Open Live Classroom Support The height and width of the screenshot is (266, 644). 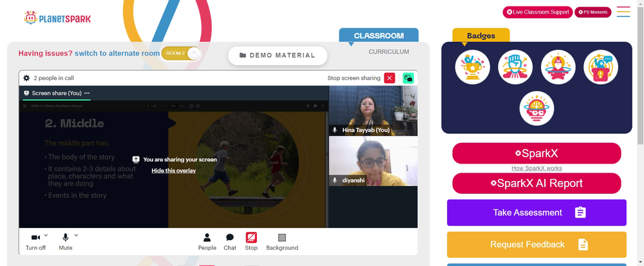538,12
